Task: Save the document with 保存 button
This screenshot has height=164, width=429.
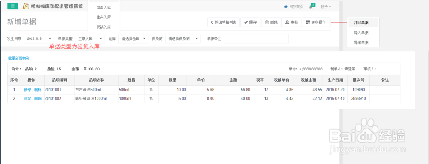Action: pos(251,22)
